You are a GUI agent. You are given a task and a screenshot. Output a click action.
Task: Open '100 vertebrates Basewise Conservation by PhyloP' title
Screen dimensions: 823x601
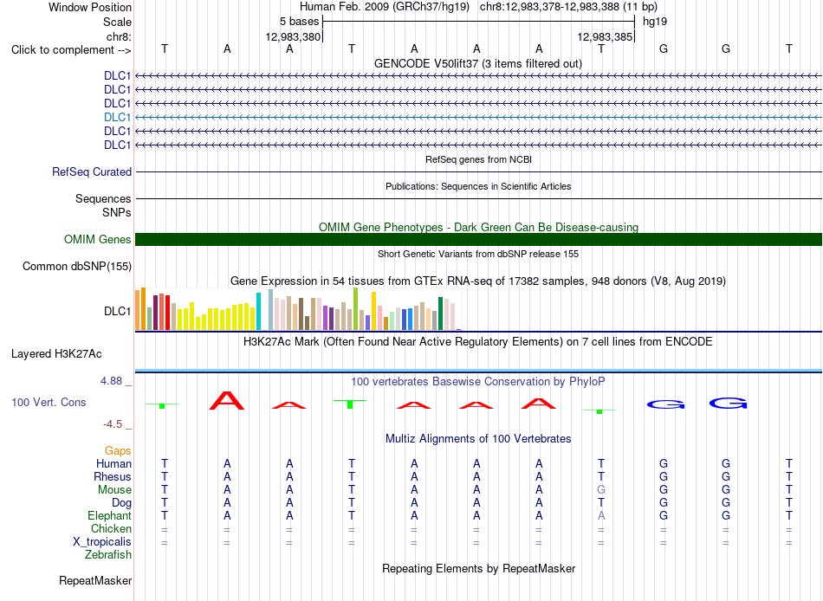(x=477, y=382)
